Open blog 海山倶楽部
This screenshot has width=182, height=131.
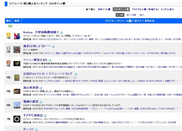pos(31,87)
